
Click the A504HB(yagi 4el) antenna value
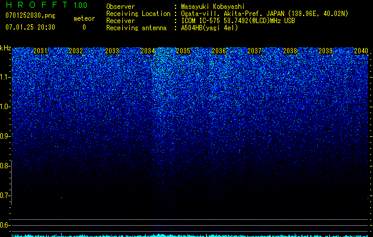pos(209,28)
